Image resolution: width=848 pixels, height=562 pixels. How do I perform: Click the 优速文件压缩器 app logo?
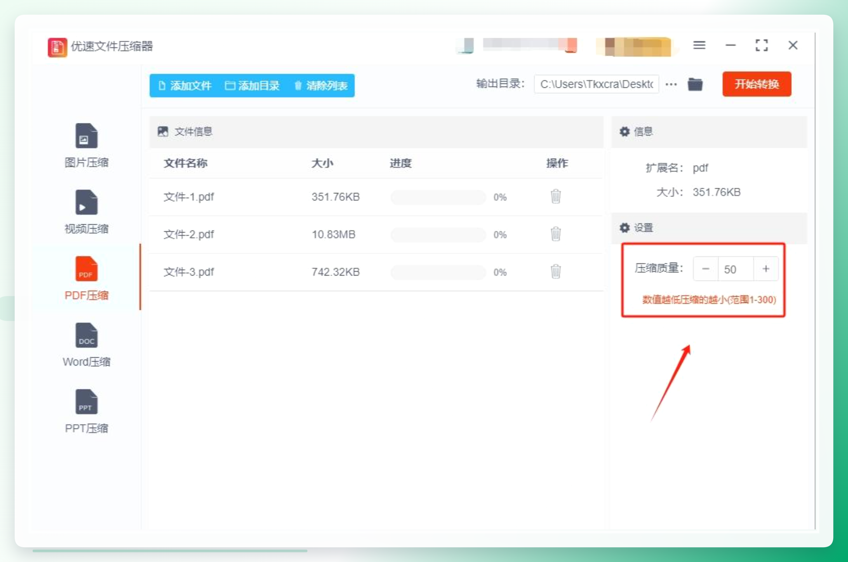tap(57, 47)
